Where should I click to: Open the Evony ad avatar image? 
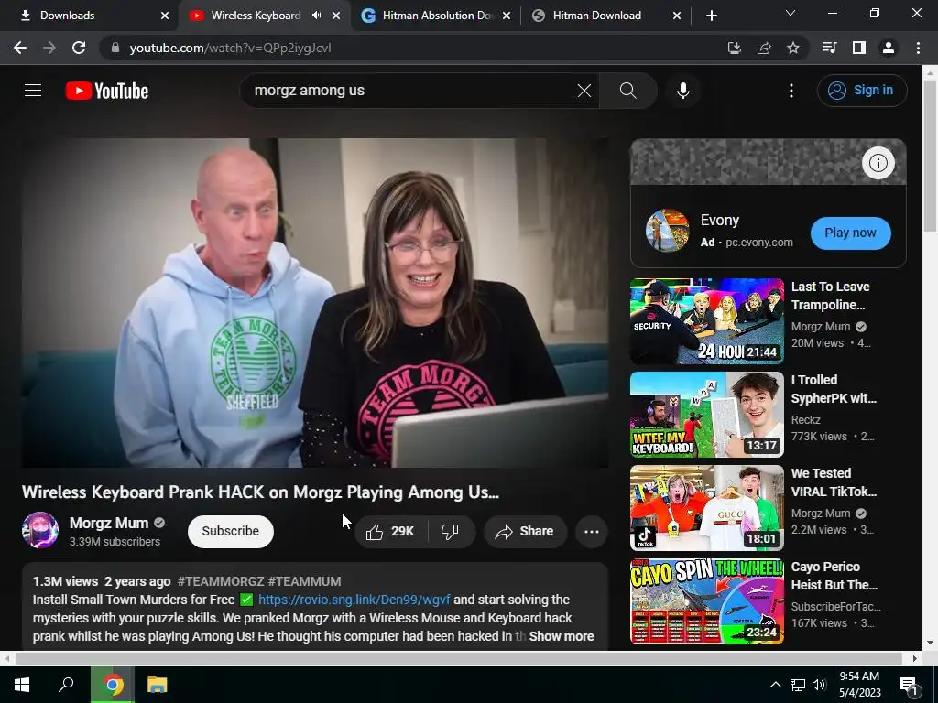667,230
